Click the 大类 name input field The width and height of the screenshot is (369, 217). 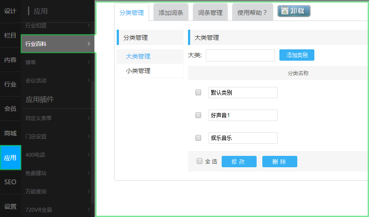(x=240, y=55)
